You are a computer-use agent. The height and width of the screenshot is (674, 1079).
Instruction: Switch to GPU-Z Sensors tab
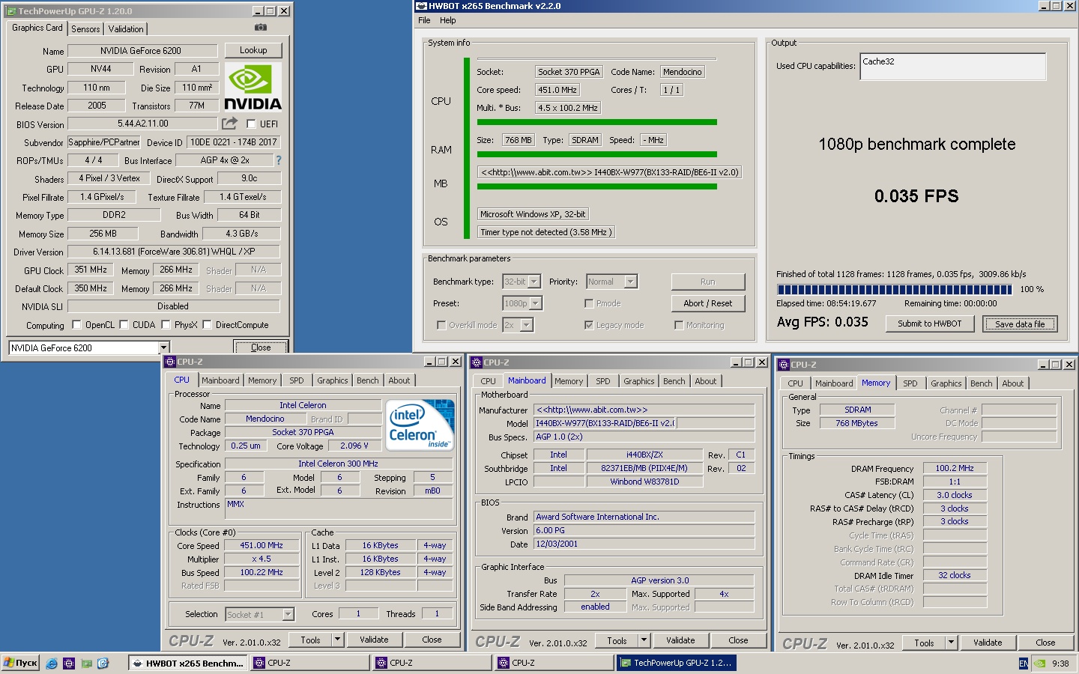tap(85, 28)
